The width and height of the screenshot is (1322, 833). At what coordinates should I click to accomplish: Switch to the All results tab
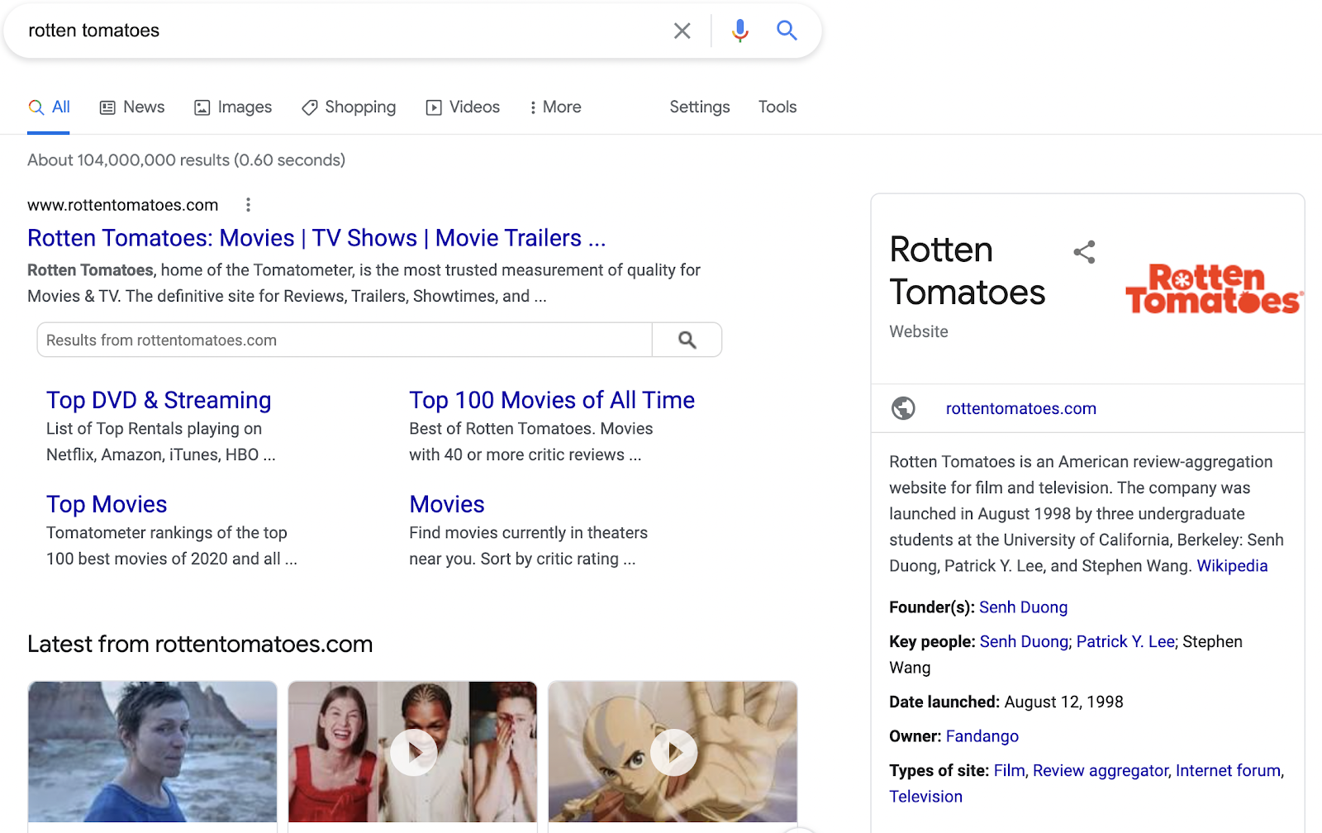49,107
